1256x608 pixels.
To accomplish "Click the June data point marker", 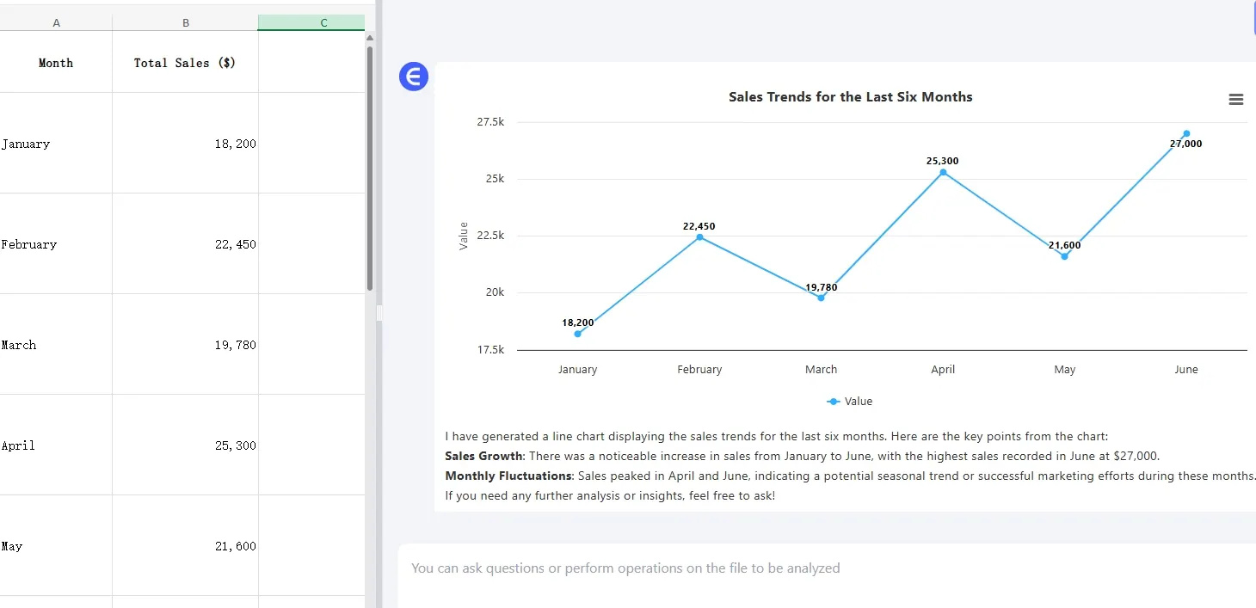I will pyautogui.click(x=1186, y=134).
